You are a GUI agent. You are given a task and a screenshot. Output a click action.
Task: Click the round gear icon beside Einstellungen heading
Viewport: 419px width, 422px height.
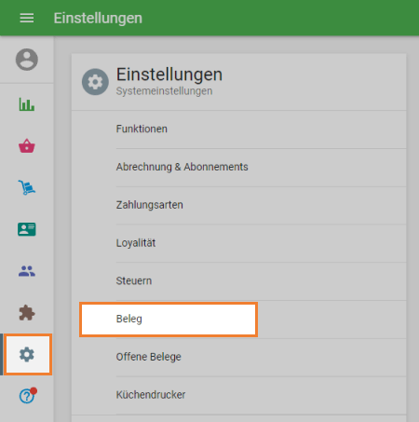[95, 82]
